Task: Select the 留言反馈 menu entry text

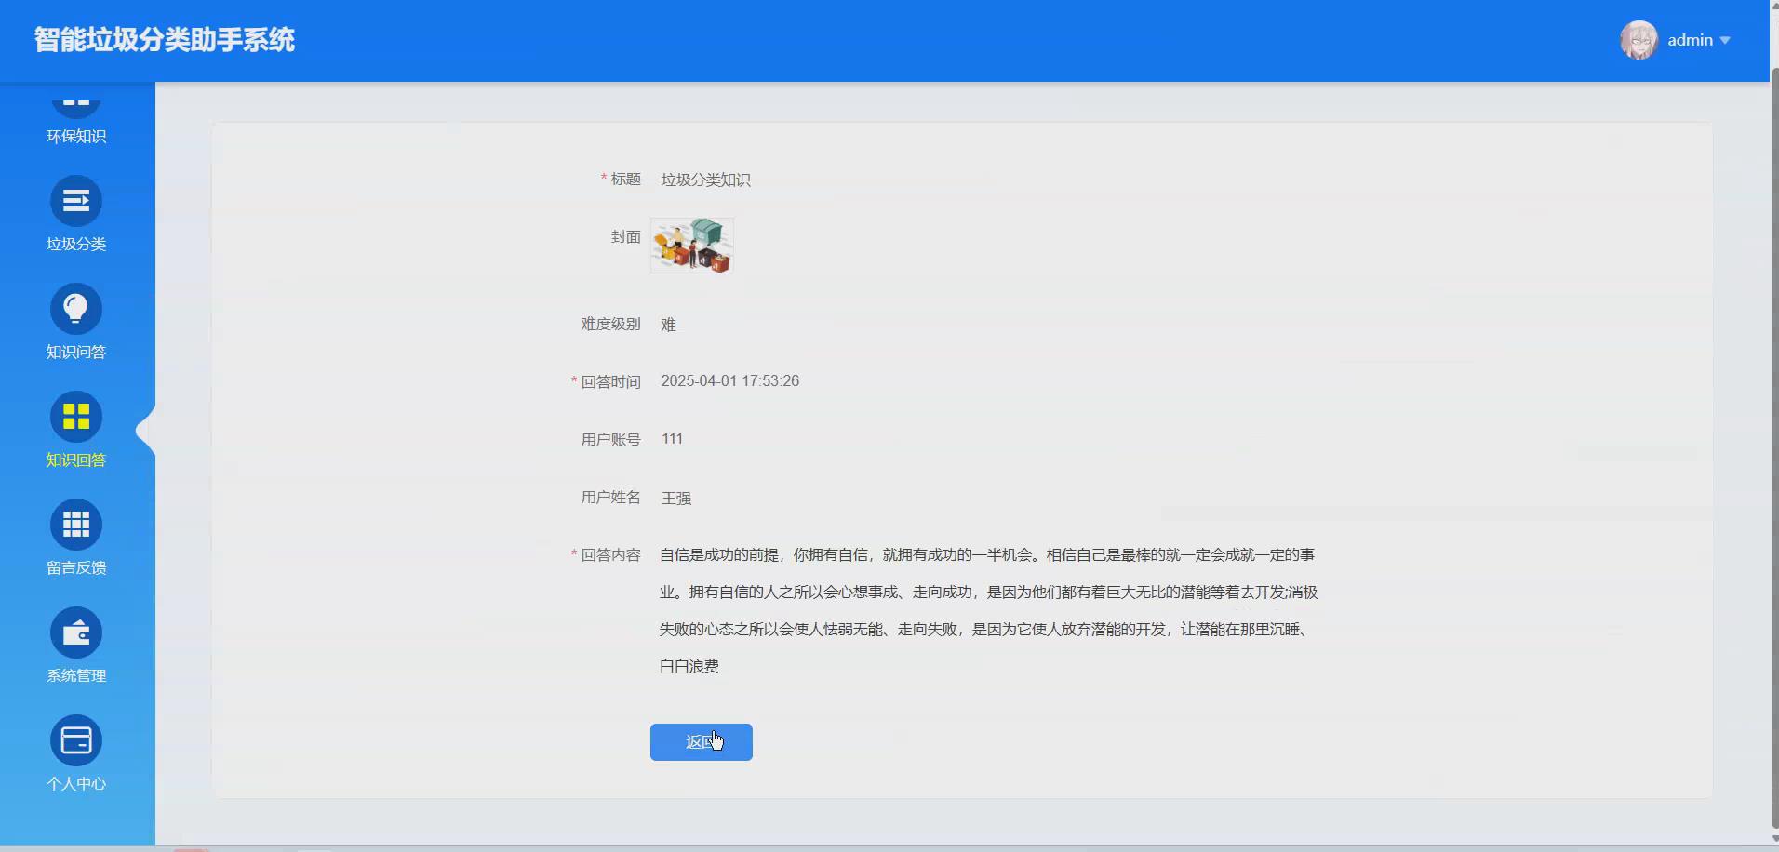Action: click(76, 567)
